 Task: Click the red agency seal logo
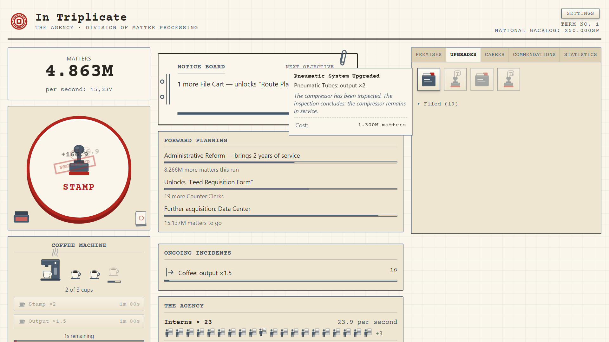click(19, 21)
